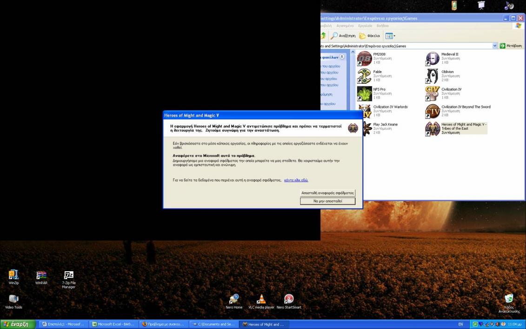Open the Αγαπημένα menu

click(345, 26)
